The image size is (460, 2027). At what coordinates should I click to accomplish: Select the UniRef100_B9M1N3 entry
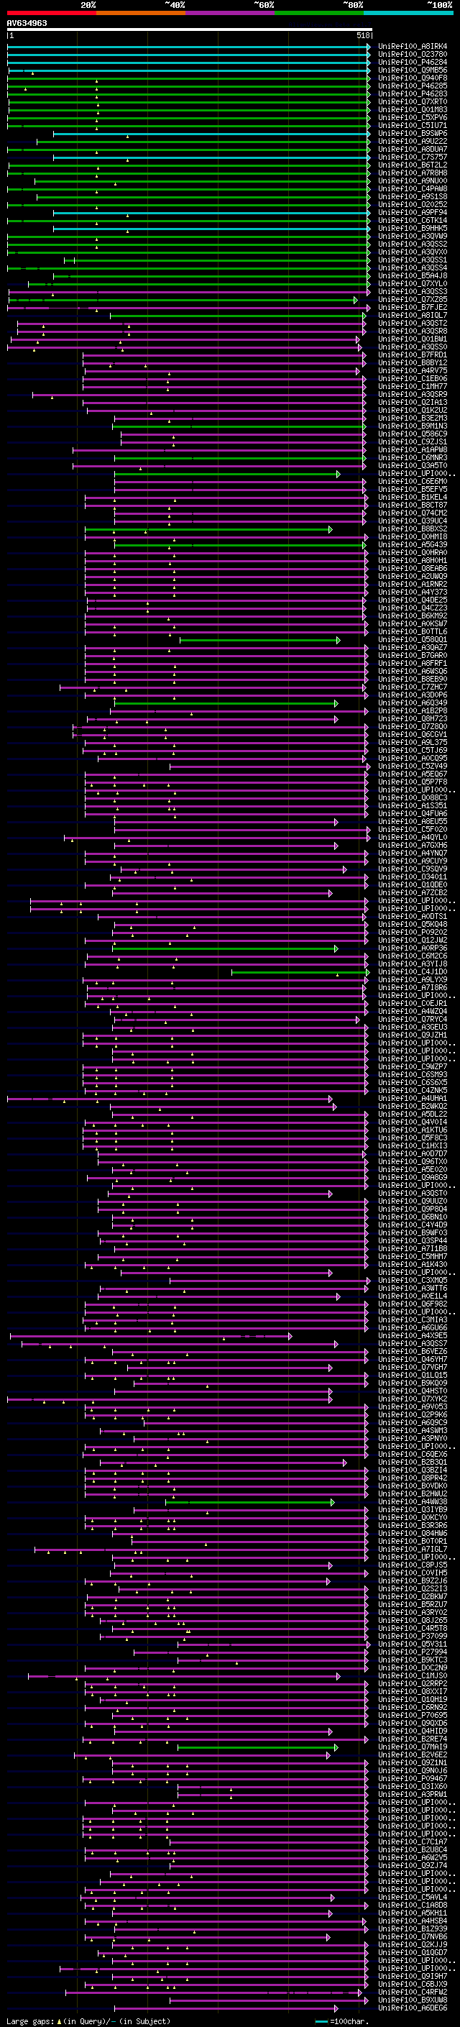pos(413,426)
